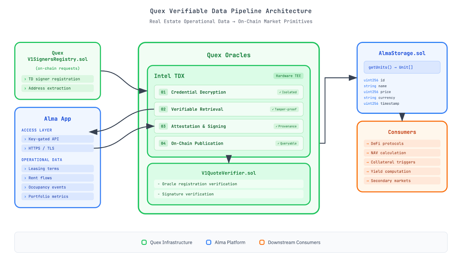Click the Quex Infrastructure legend label
This screenshot has height=259, width=455.
click(171, 242)
